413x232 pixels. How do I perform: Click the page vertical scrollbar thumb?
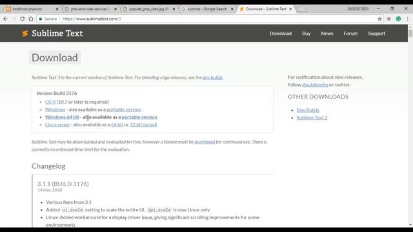pyautogui.click(x=410, y=33)
